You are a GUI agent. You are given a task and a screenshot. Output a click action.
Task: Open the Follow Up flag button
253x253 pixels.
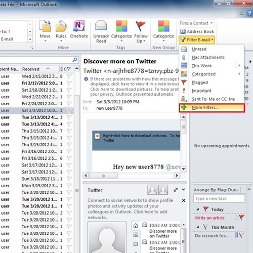[141, 32]
